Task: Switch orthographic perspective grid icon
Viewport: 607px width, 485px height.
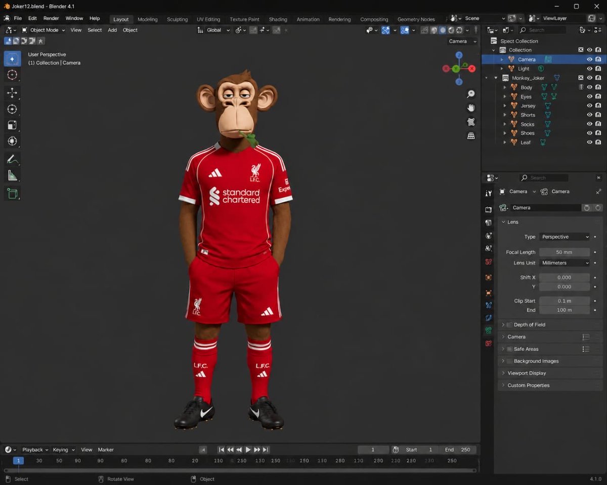Action: click(x=471, y=135)
